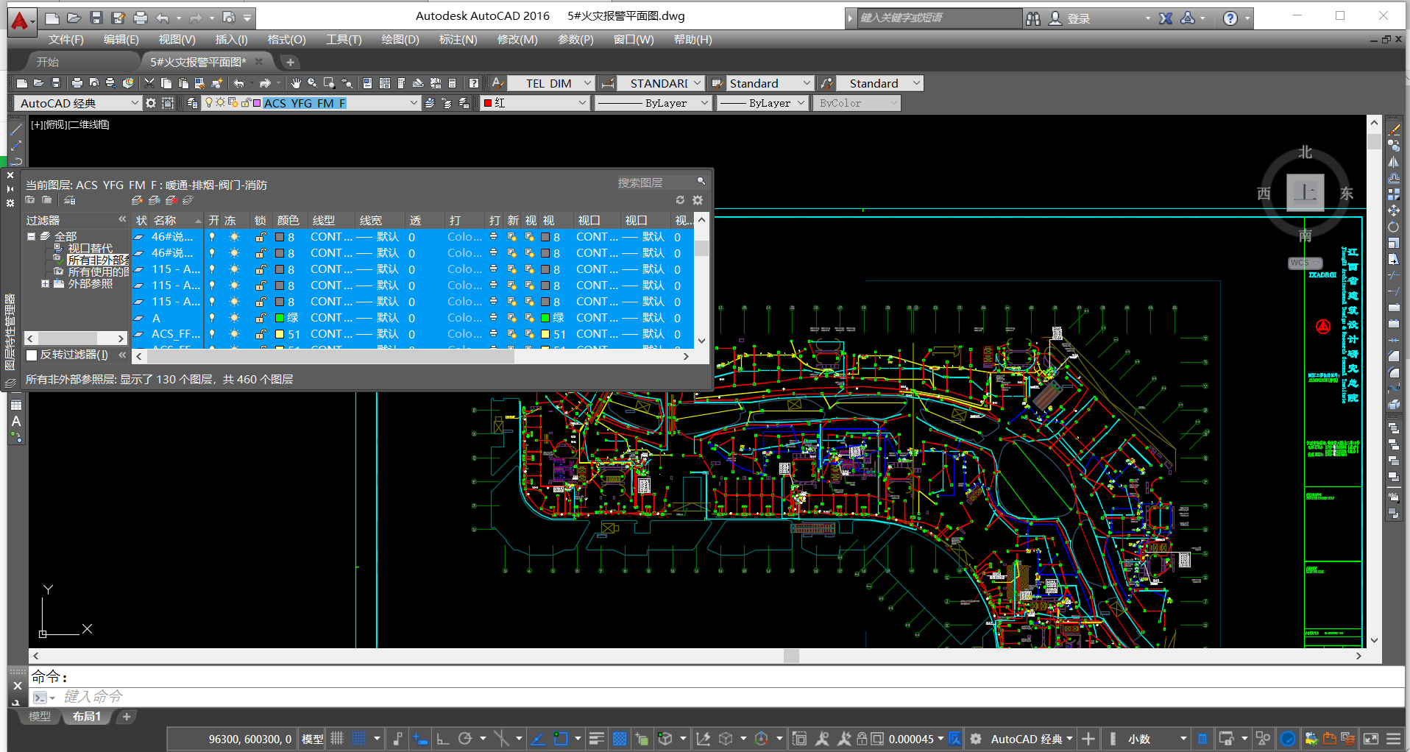This screenshot has height=752, width=1410.
Task: Click Workspace Settings gear beside AutoCAD 经典
Action: (x=151, y=103)
